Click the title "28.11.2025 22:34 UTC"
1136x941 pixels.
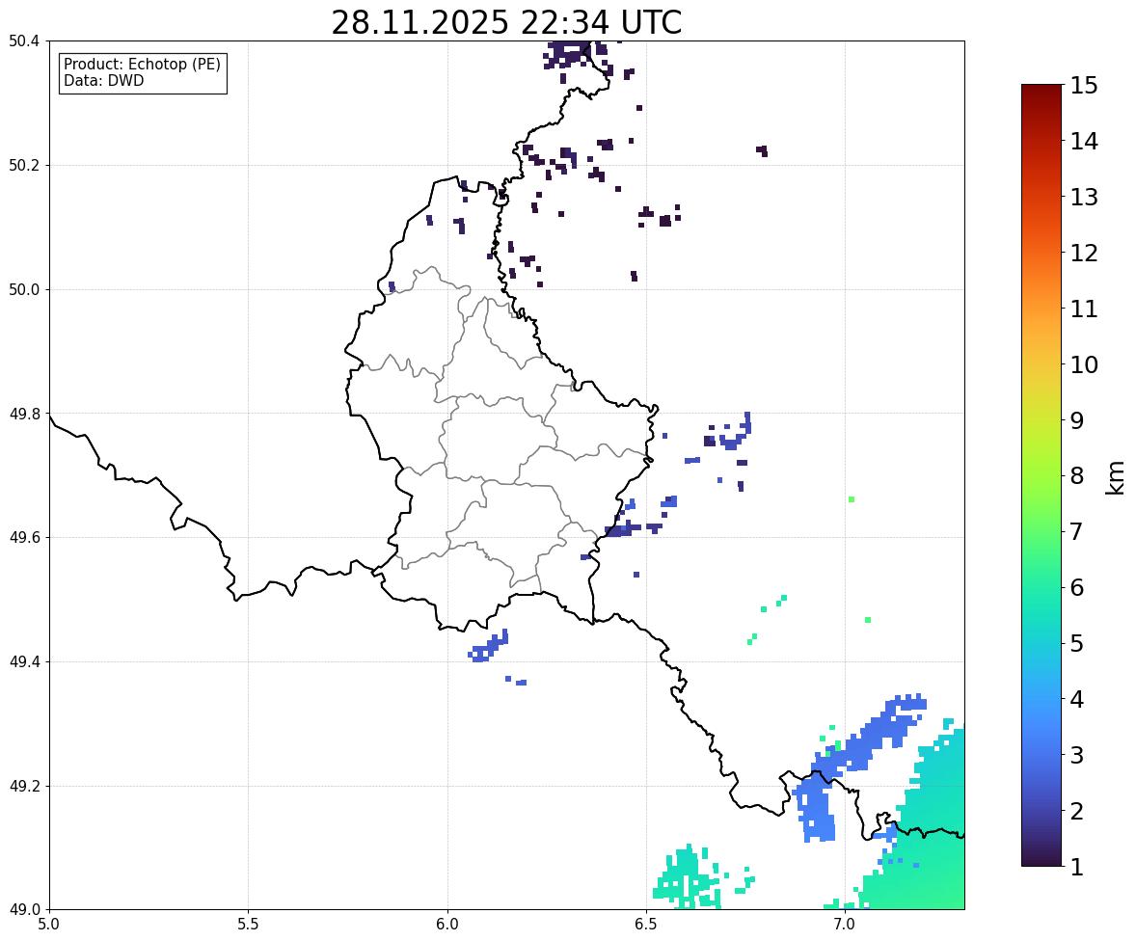coord(506,22)
